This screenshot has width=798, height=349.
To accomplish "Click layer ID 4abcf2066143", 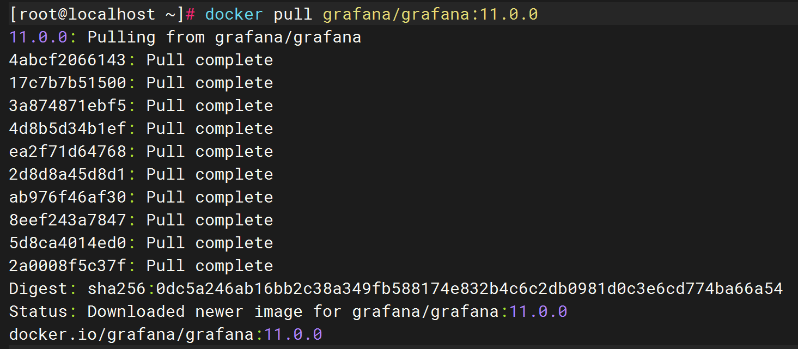I will click(68, 60).
